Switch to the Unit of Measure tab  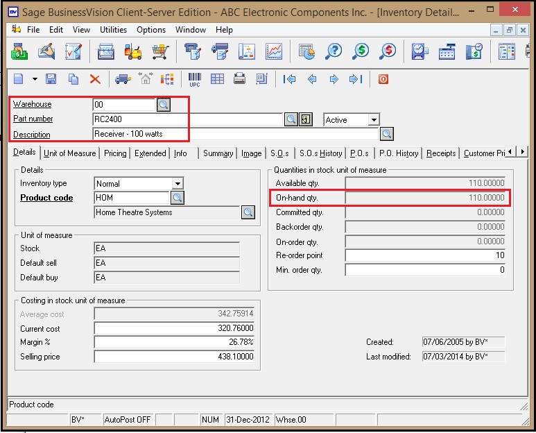pyautogui.click(x=70, y=153)
